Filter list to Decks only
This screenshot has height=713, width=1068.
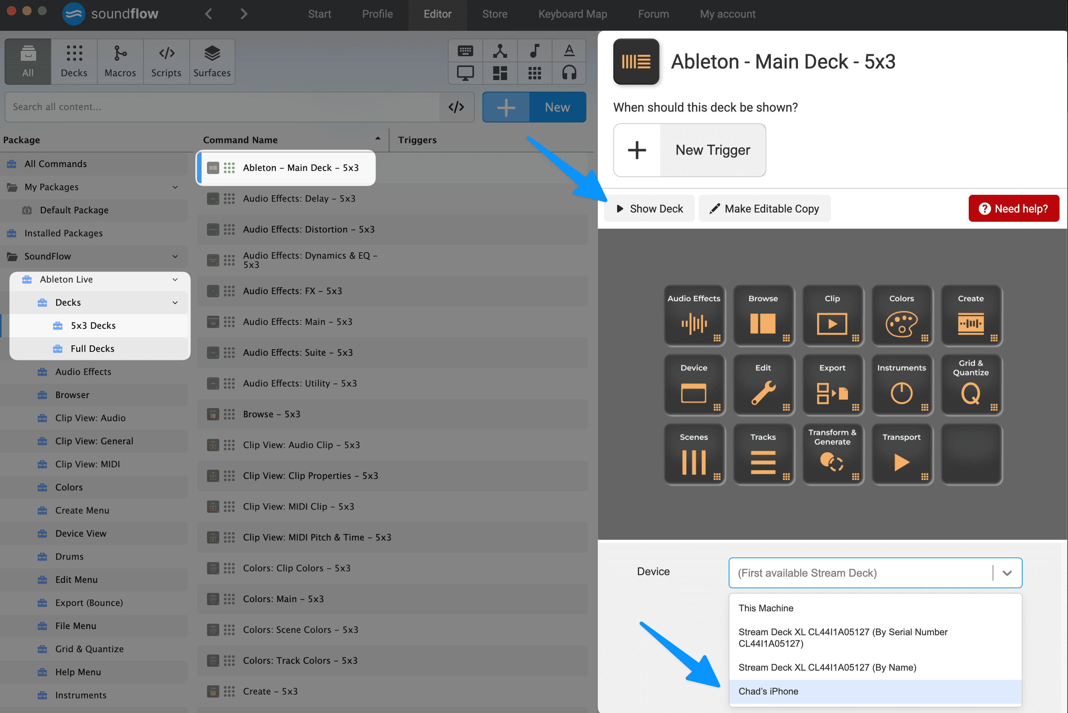coord(74,61)
